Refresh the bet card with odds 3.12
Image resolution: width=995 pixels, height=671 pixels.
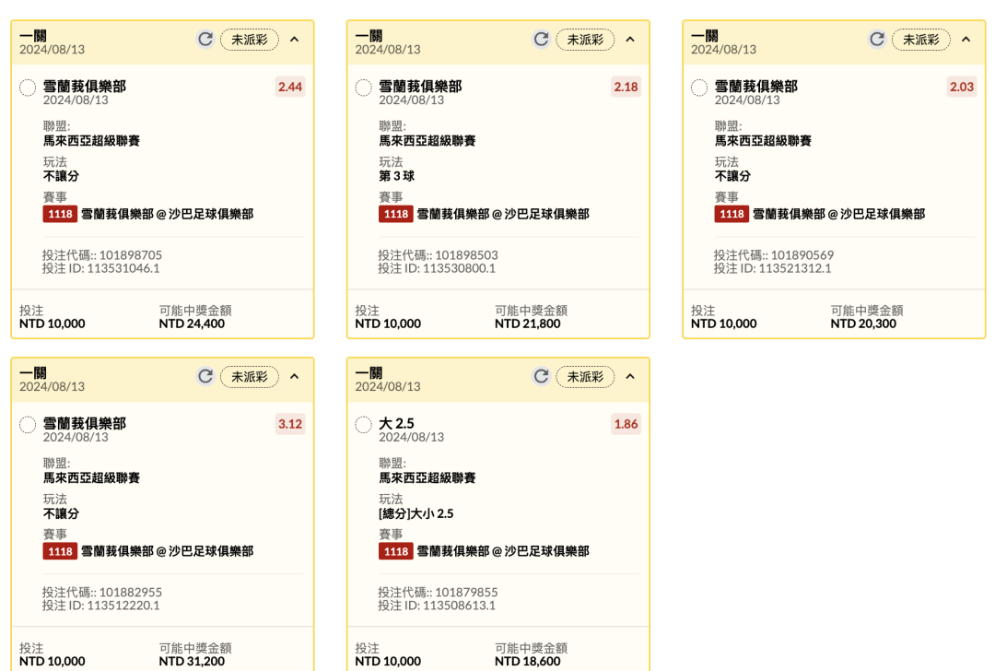205,377
